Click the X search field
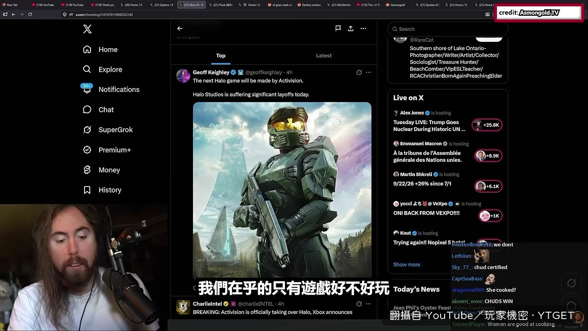 pyautogui.click(x=448, y=29)
